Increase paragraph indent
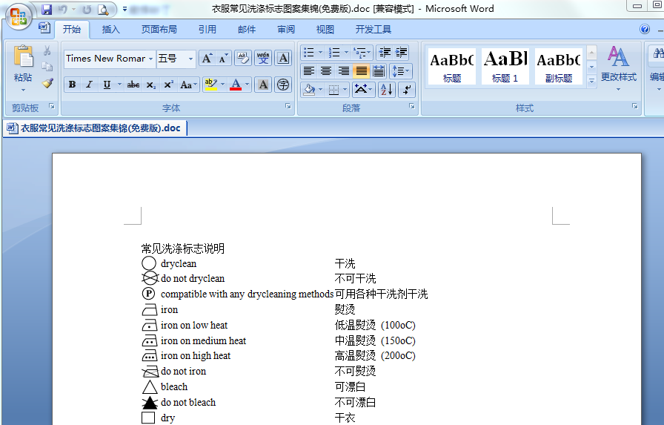This screenshot has height=425, width=664. 401,53
